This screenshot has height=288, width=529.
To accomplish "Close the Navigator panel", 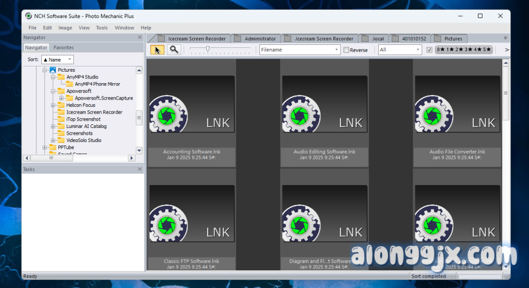I will [139, 38].
